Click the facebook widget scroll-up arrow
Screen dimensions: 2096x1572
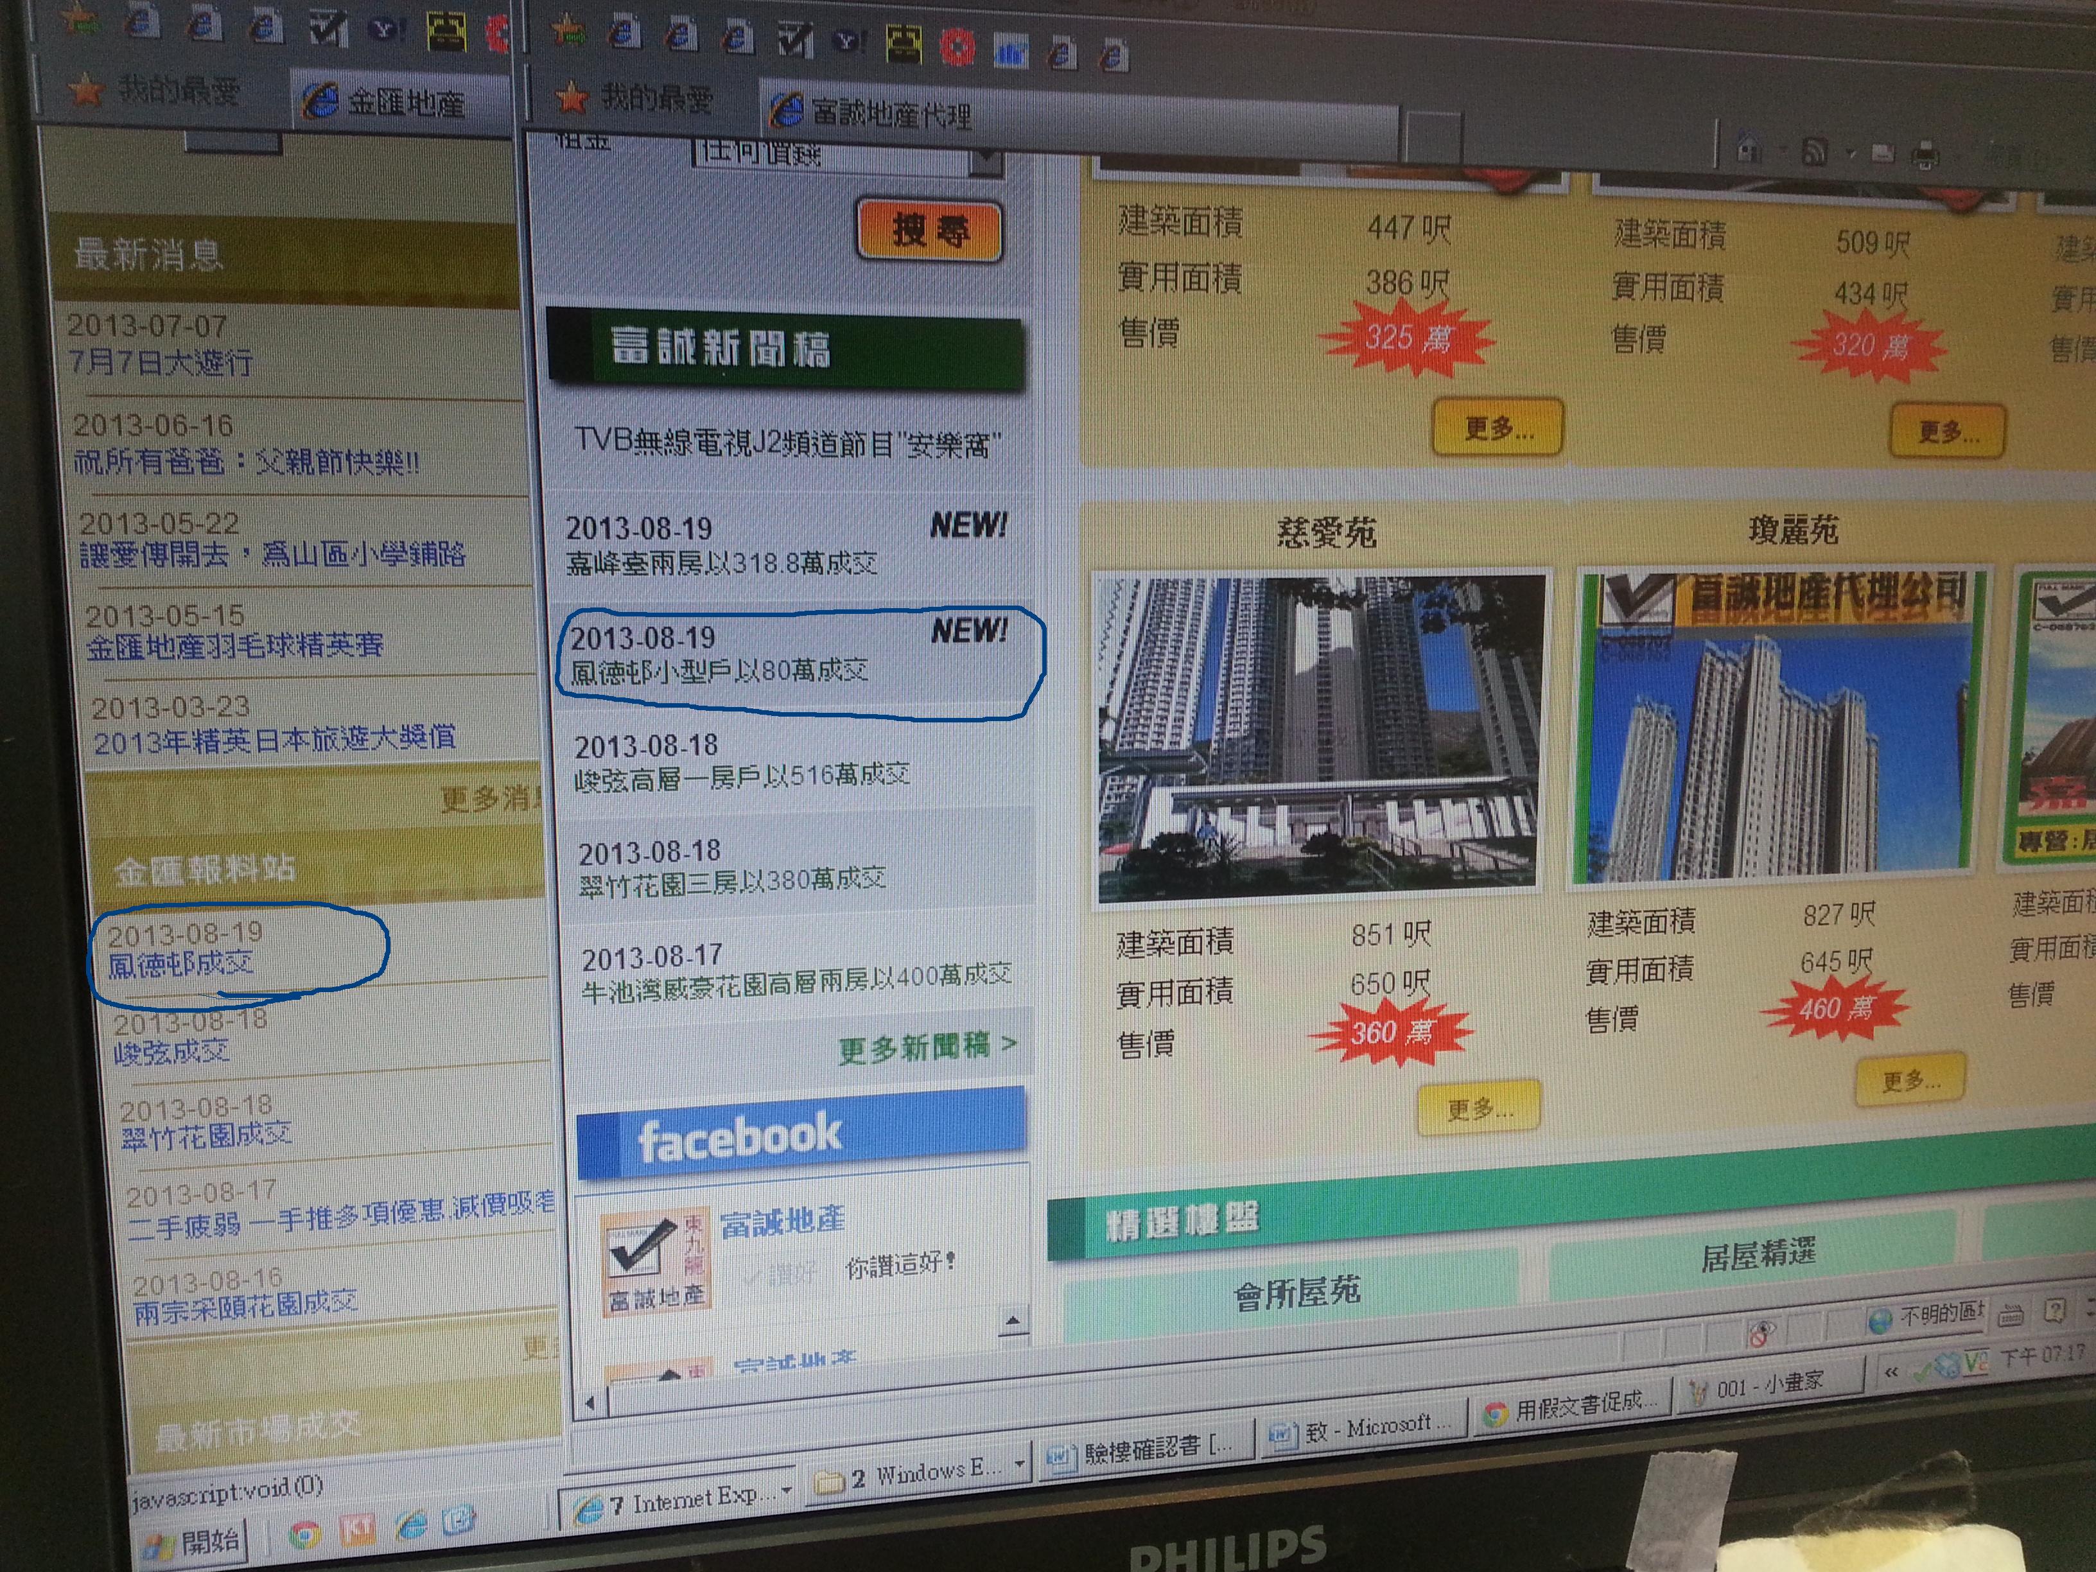pyautogui.click(x=1013, y=1320)
